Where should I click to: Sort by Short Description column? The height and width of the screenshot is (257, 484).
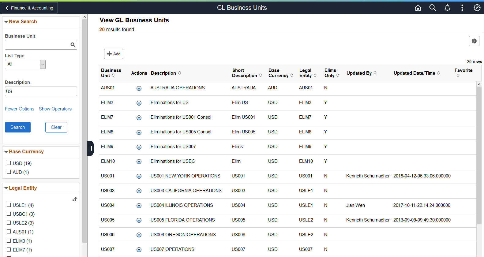coord(261,76)
